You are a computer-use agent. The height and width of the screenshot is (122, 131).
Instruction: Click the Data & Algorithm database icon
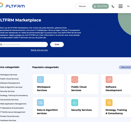(40, 102)
